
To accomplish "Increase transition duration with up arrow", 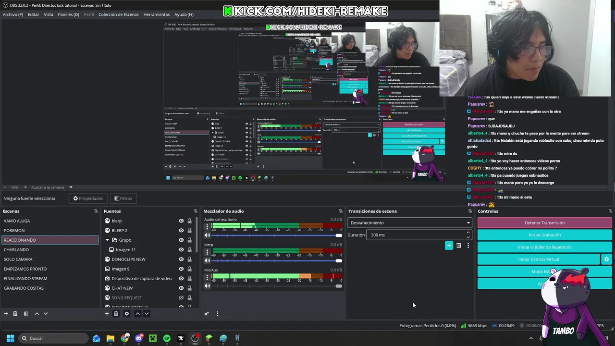I will tap(468, 233).
